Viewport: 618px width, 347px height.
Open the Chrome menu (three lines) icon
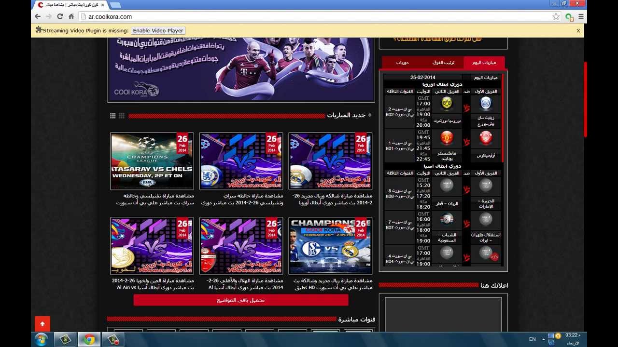click(581, 16)
